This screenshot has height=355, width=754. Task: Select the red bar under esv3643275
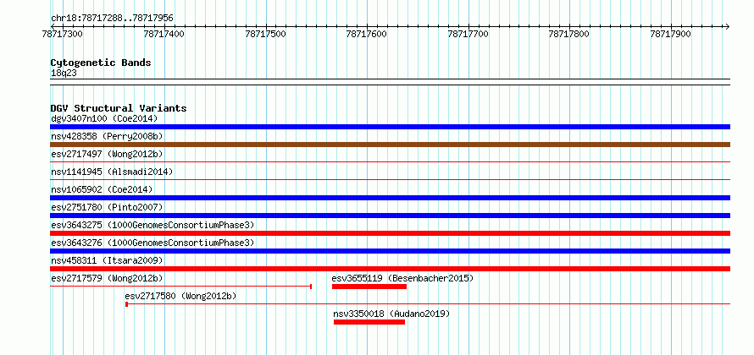pyautogui.click(x=390, y=233)
